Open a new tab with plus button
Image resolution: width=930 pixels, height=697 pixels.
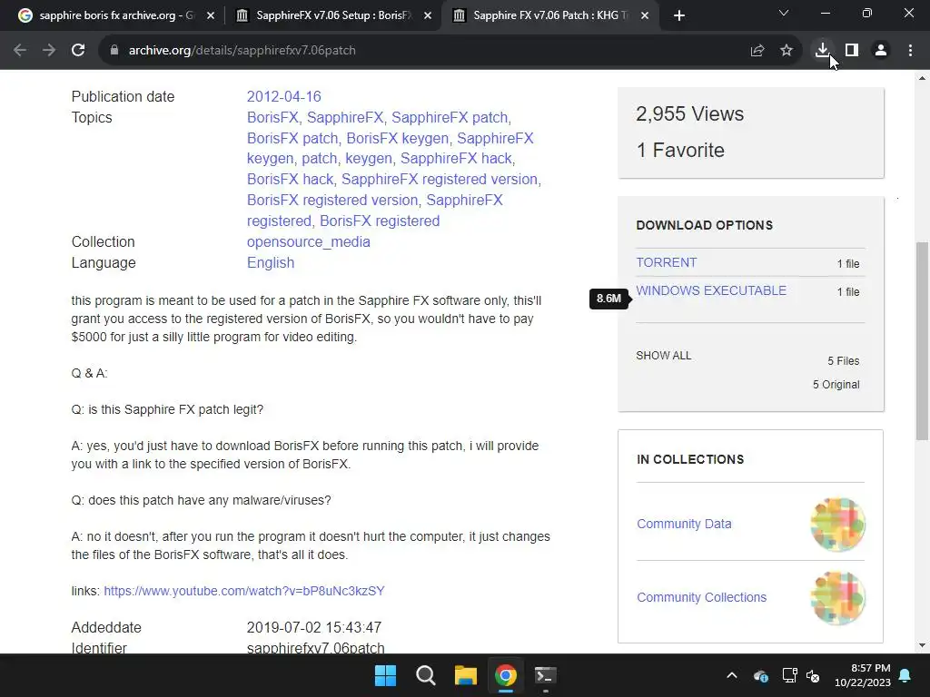tap(679, 15)
